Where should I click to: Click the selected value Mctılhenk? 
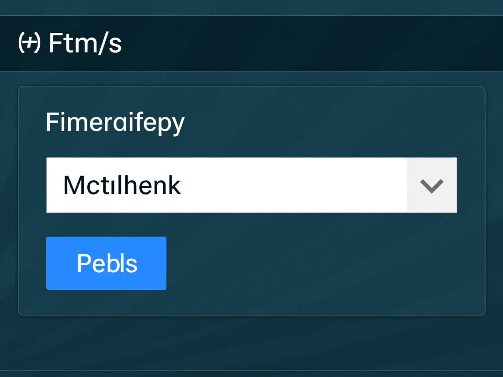(x=122, y=185)
